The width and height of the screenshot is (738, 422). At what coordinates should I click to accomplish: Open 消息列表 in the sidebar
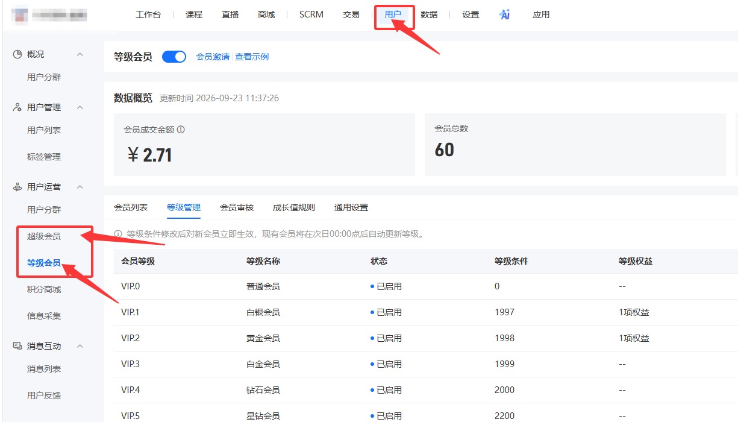tap(44, 369)
